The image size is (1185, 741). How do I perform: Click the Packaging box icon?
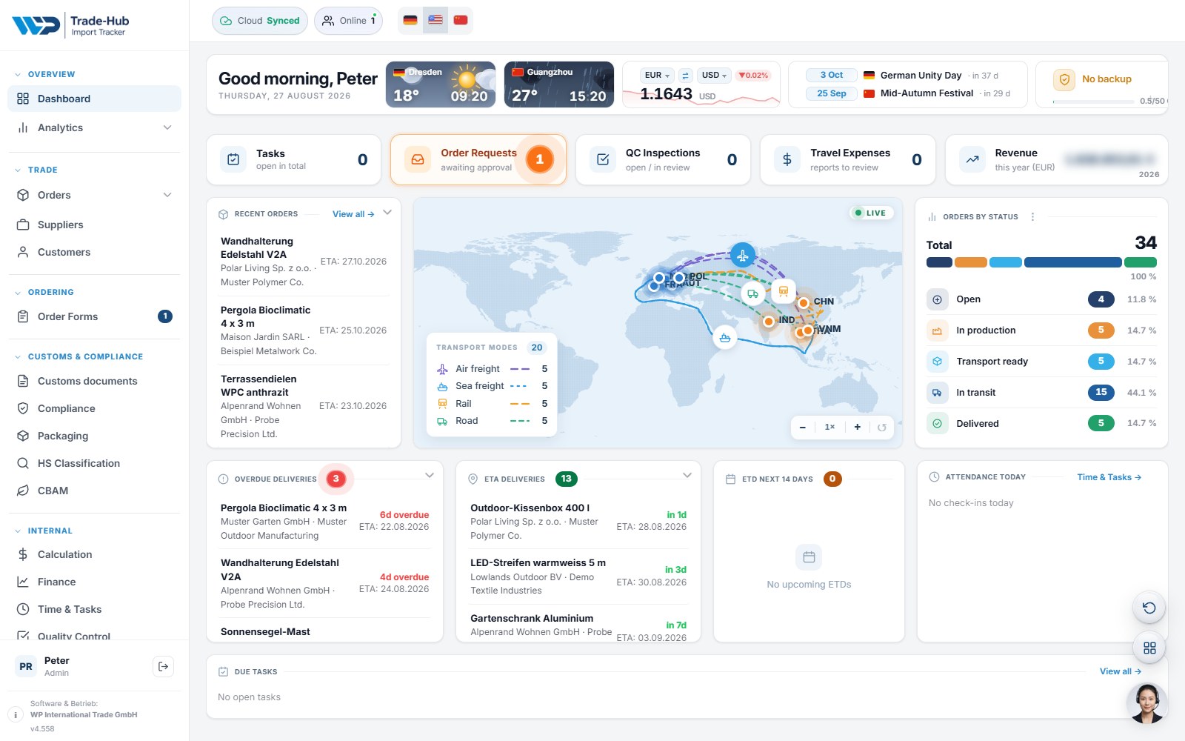23,436
